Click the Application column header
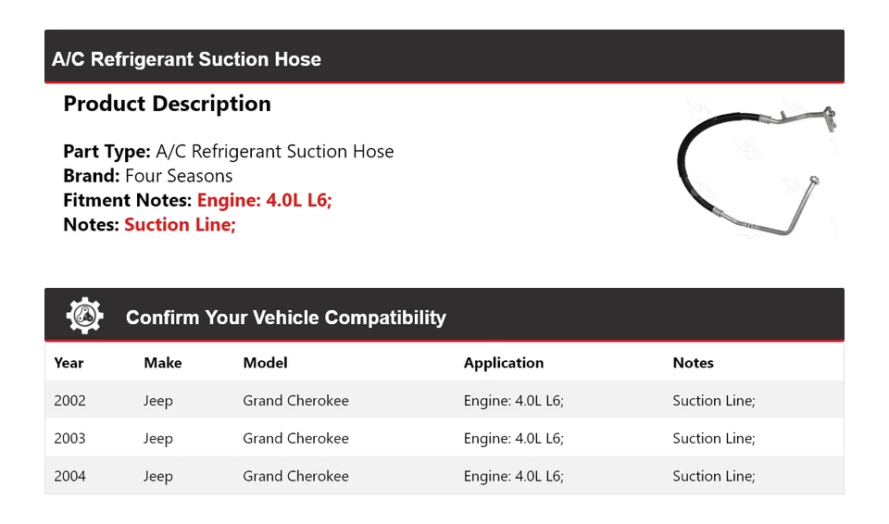Image resolution: width=889 pixels, height=524 pixels. coord(503,363)
